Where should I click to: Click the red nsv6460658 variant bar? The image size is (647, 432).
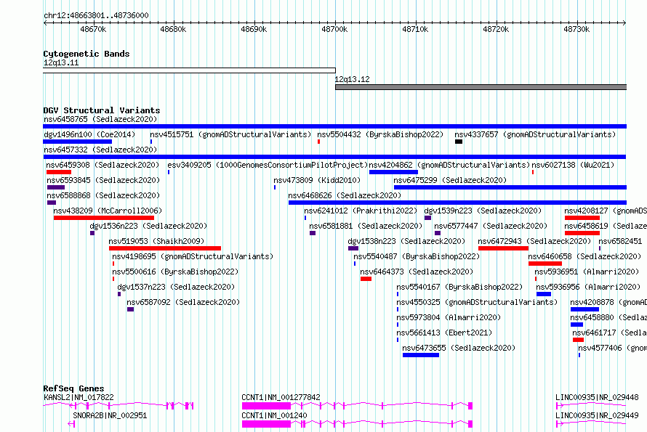click(544, 264)
